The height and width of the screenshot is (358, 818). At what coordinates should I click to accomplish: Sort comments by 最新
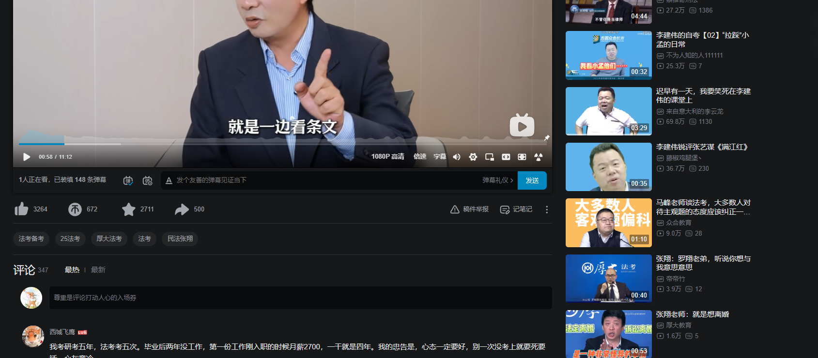(98, 270)
